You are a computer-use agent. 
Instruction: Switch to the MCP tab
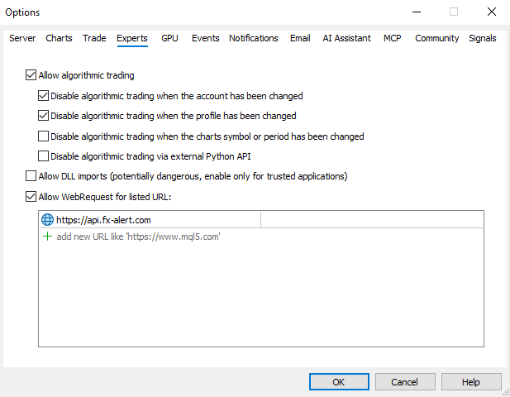pos(393,38)
